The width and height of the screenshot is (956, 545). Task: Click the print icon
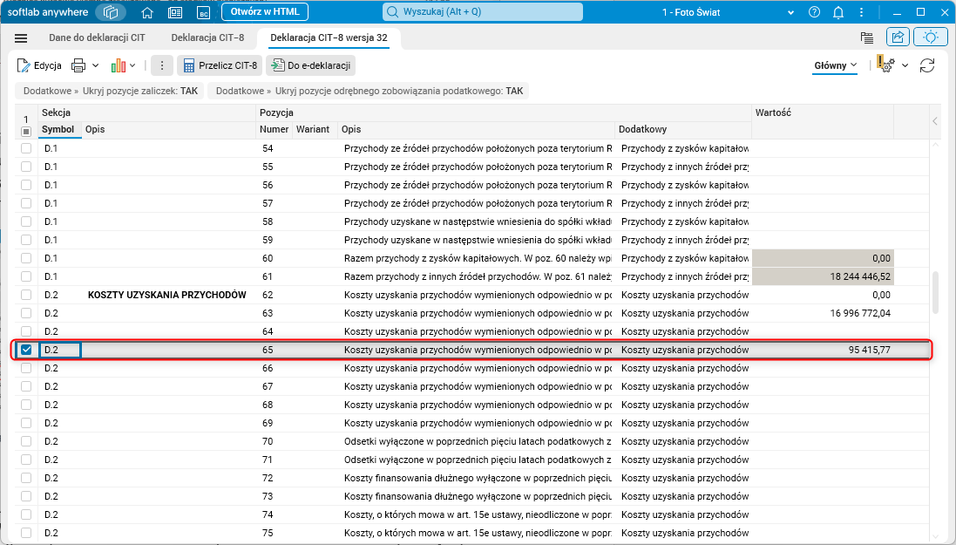pyautogui.click(x=78, y=65)
